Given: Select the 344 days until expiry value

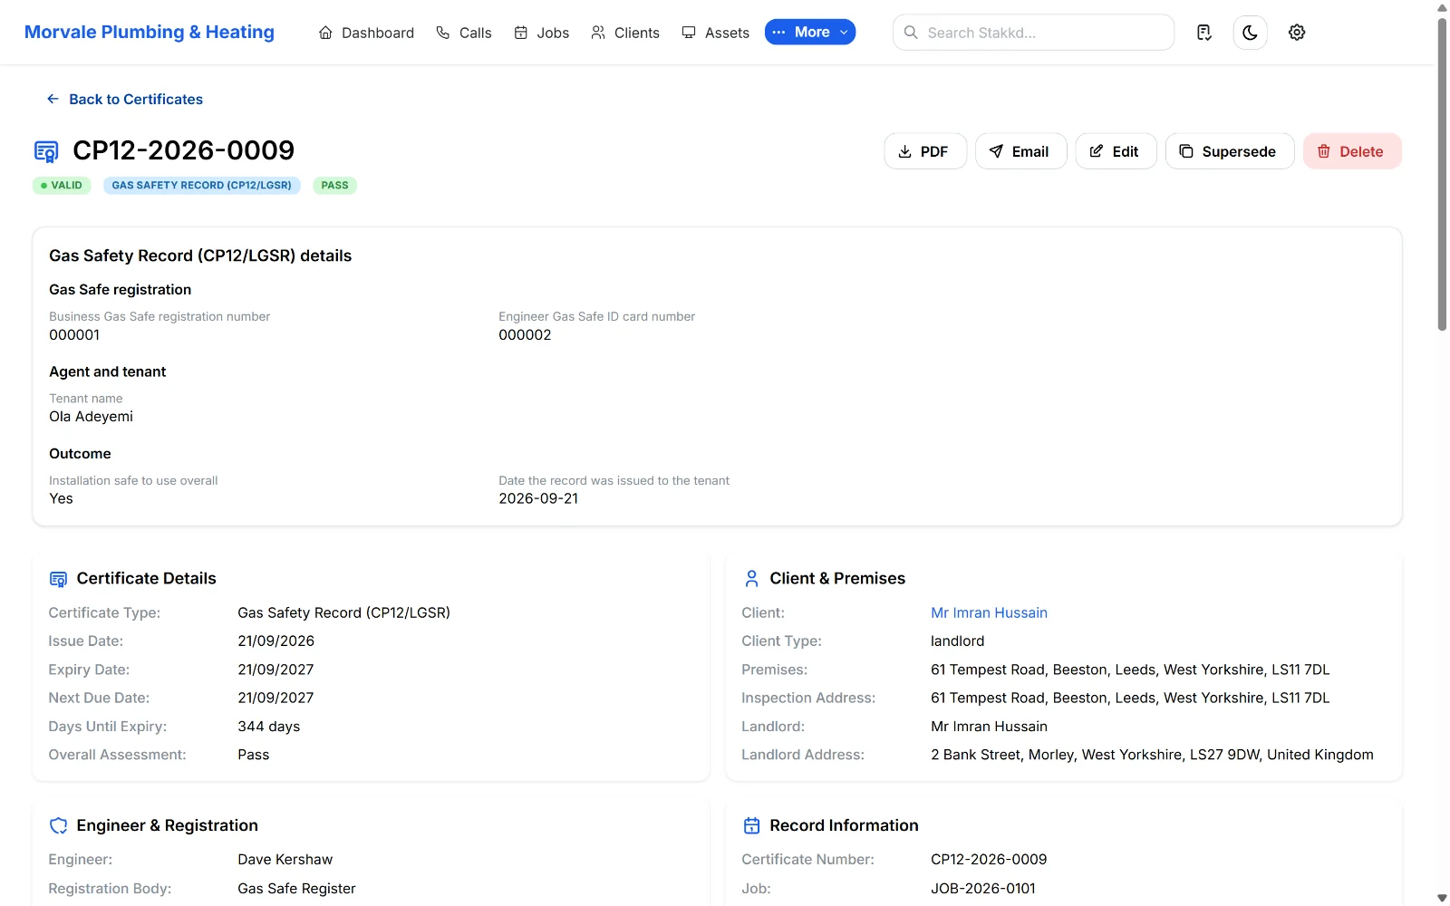Looking at the screenshot, I should pos(268,727).
